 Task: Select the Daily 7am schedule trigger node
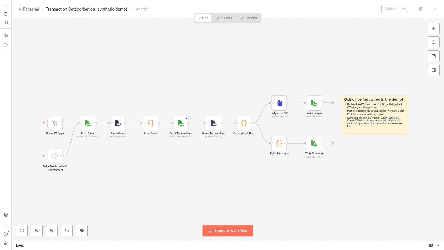tap(55, 156)
